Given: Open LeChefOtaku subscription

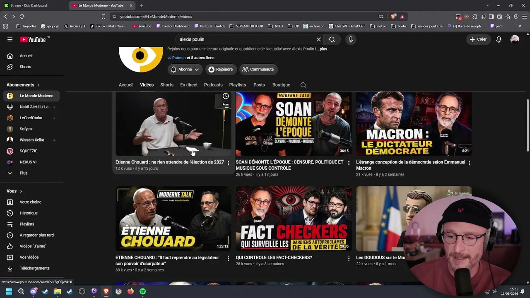Looking at the screenshot, I should (x=31, y=118).
